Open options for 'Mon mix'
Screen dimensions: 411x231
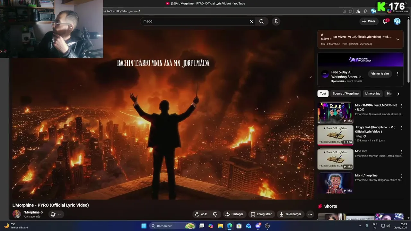coord(401,152)
